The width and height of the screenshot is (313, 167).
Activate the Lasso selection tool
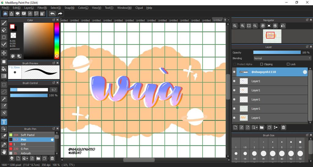pos(4,92)
